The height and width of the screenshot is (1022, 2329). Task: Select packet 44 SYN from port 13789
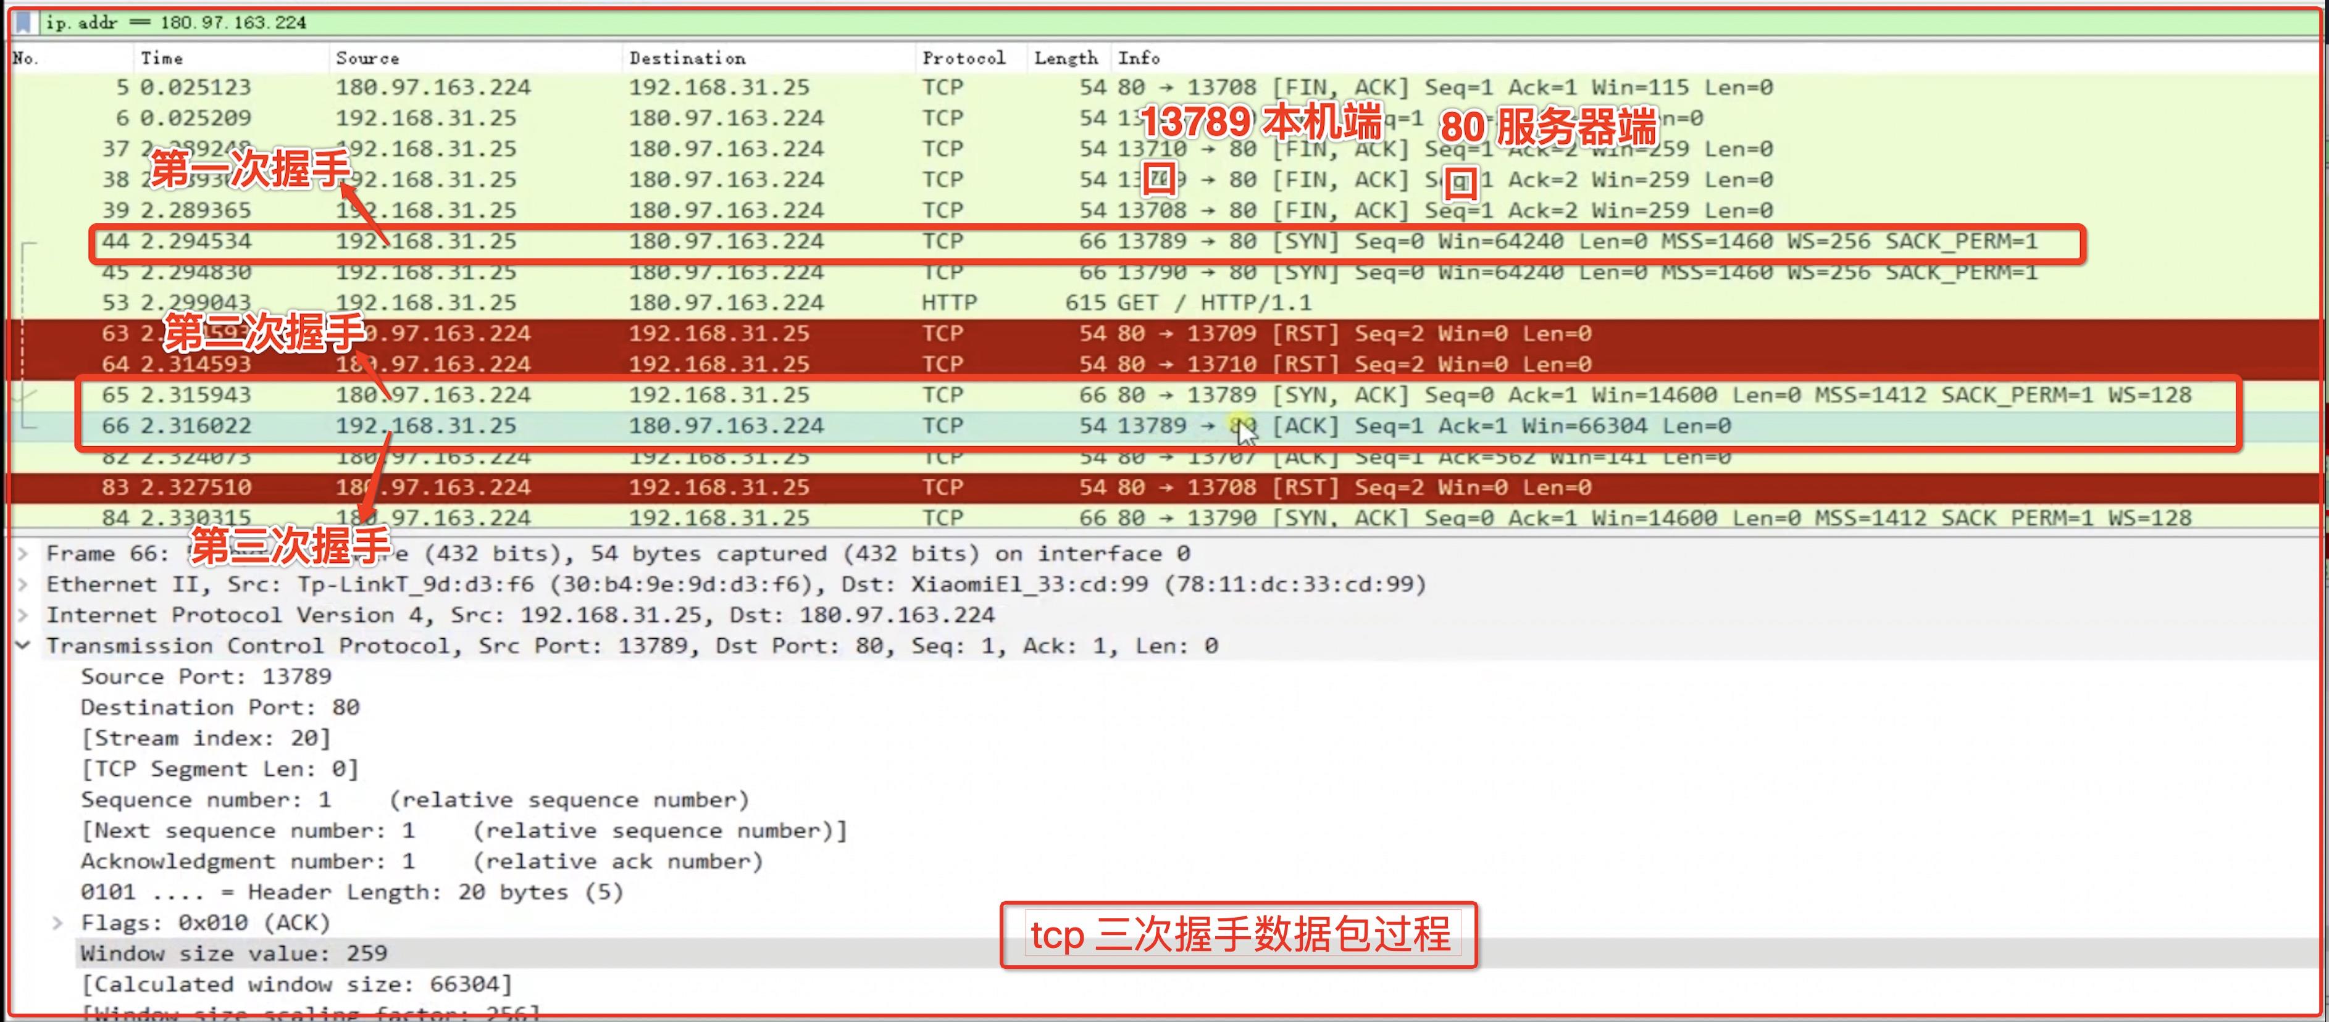[x=1164, y=241]
